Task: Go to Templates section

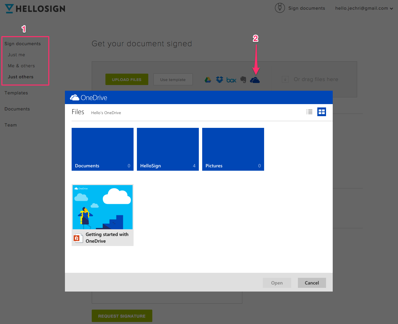Action: (x=16, y=93)
